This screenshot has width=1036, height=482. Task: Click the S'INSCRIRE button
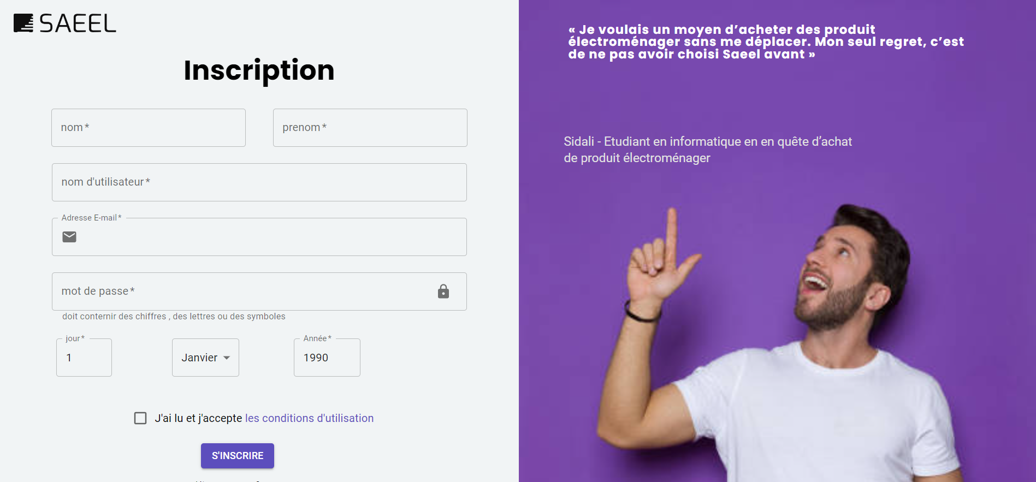pos(238,456)
